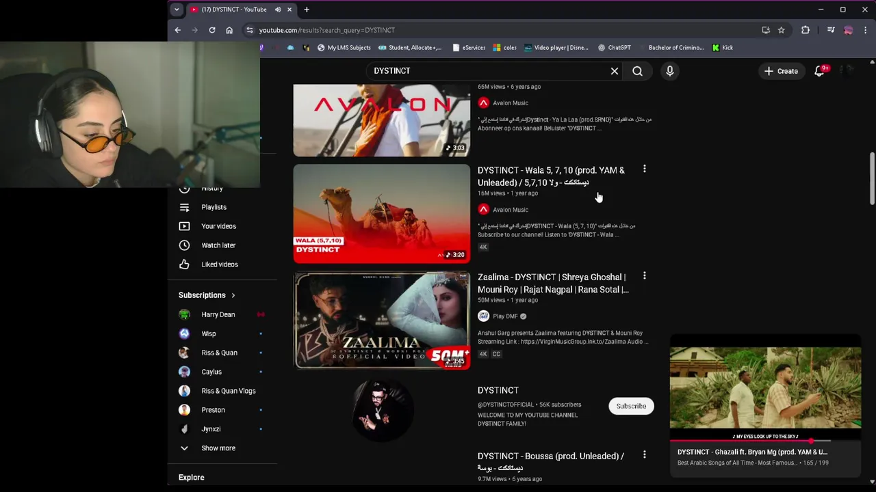
Task: Play the Wala 5, 7, 10 video thumbnail
Action: tap(382, 214)
